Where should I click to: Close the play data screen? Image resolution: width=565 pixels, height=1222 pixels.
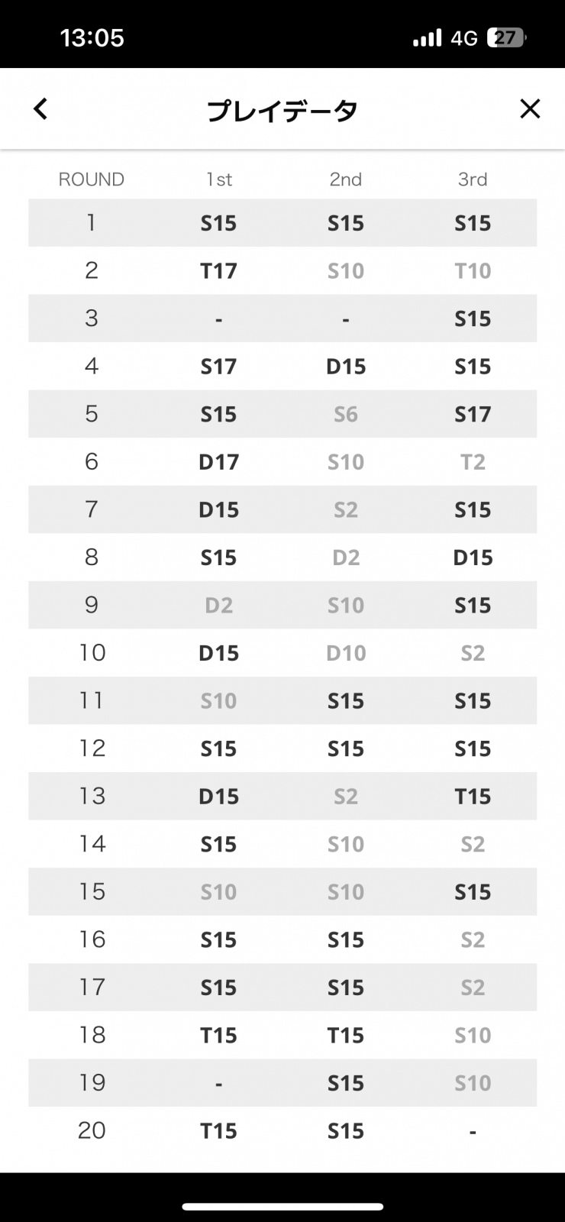click(530, 109)
